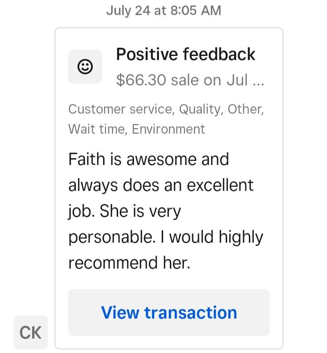The height and width of the screenshot is (353, 327).
Task: Open the CK customer avatar
Action: (x=30, y=332)
